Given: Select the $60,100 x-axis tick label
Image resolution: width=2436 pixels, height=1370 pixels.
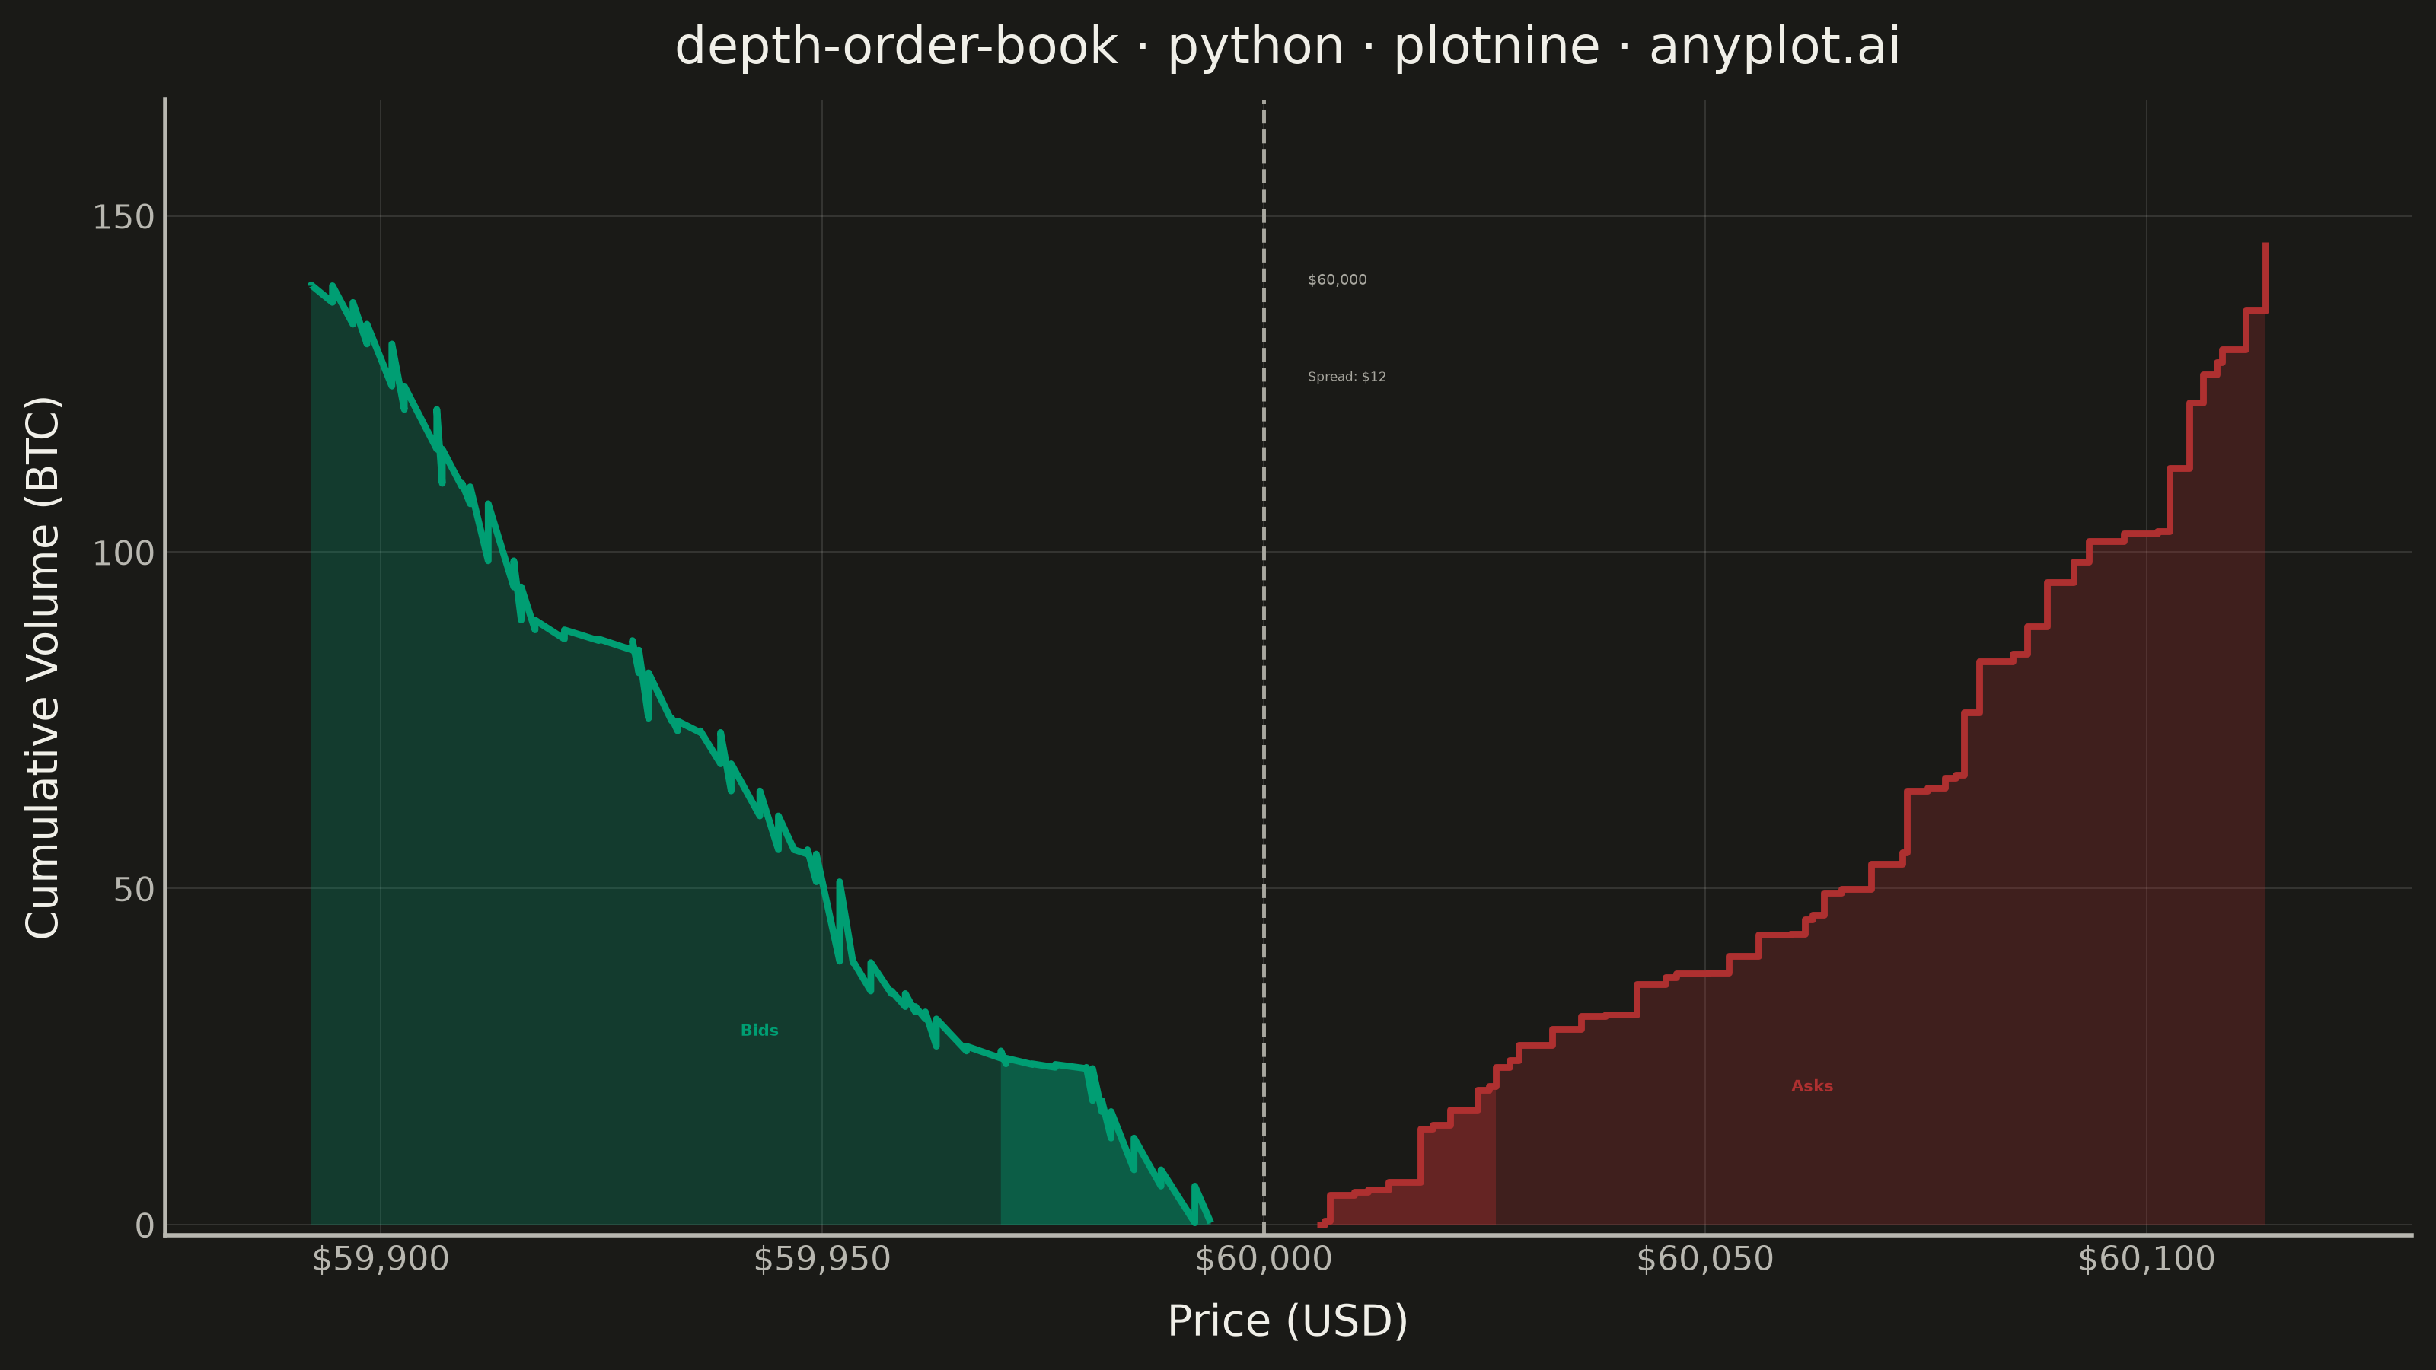Looking at the screenshot, I should (x=2147, y=1260).
